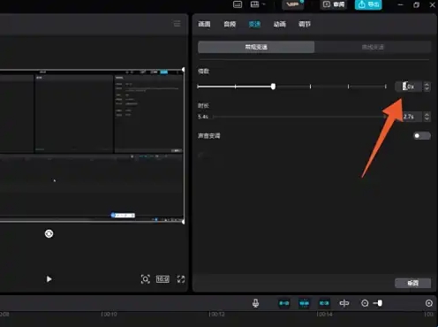Click the blue 导出 export button
Screen dimensions: 438x327
point(368,4)
